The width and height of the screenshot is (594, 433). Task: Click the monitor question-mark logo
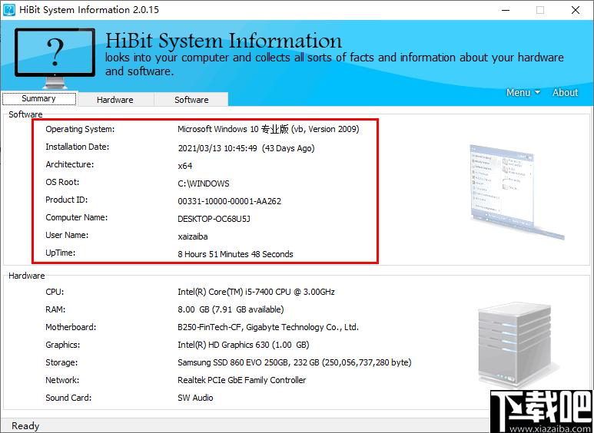click(x=55, y=58)
